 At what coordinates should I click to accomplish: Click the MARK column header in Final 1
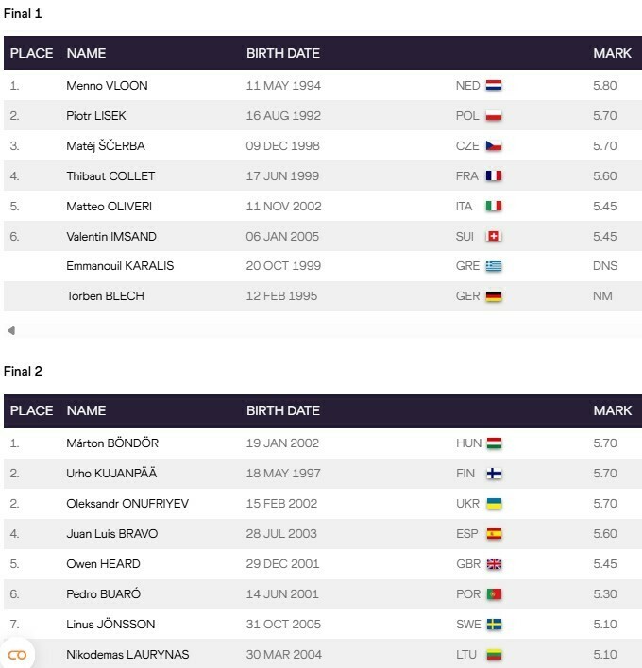point(612,54)
